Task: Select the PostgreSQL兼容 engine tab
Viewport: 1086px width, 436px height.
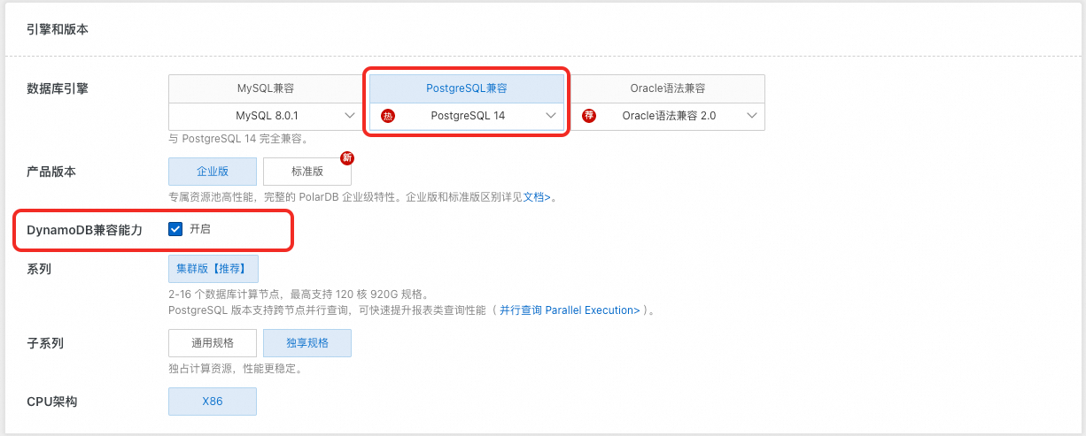Action: click(x=467, y=88)
